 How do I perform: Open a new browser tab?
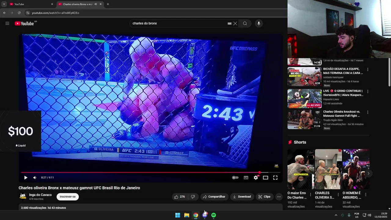coord(108,4)
